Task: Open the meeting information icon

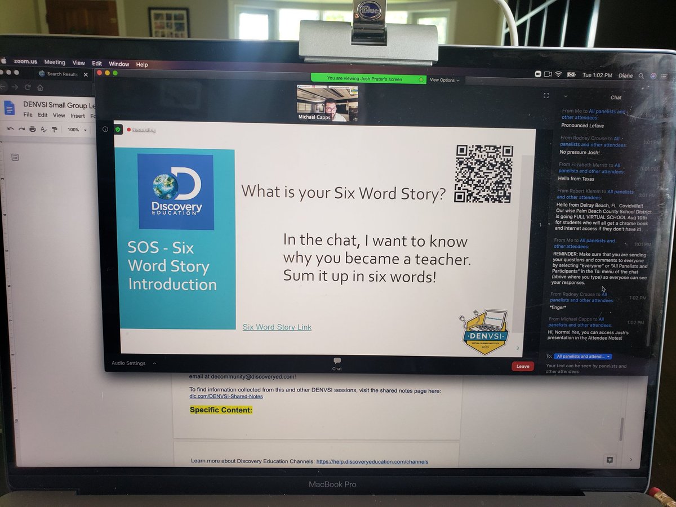Action: click(x=105, y=129)
